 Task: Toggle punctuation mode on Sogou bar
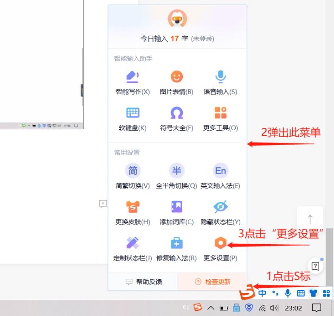coord(275,293)
